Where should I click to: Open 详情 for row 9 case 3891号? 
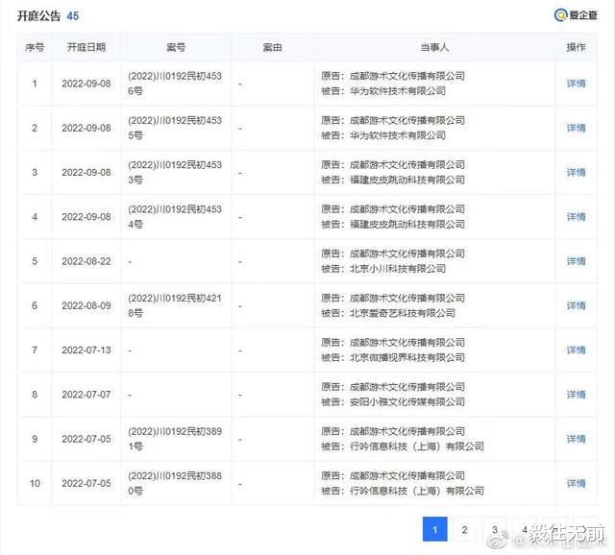tap(576, 439)
